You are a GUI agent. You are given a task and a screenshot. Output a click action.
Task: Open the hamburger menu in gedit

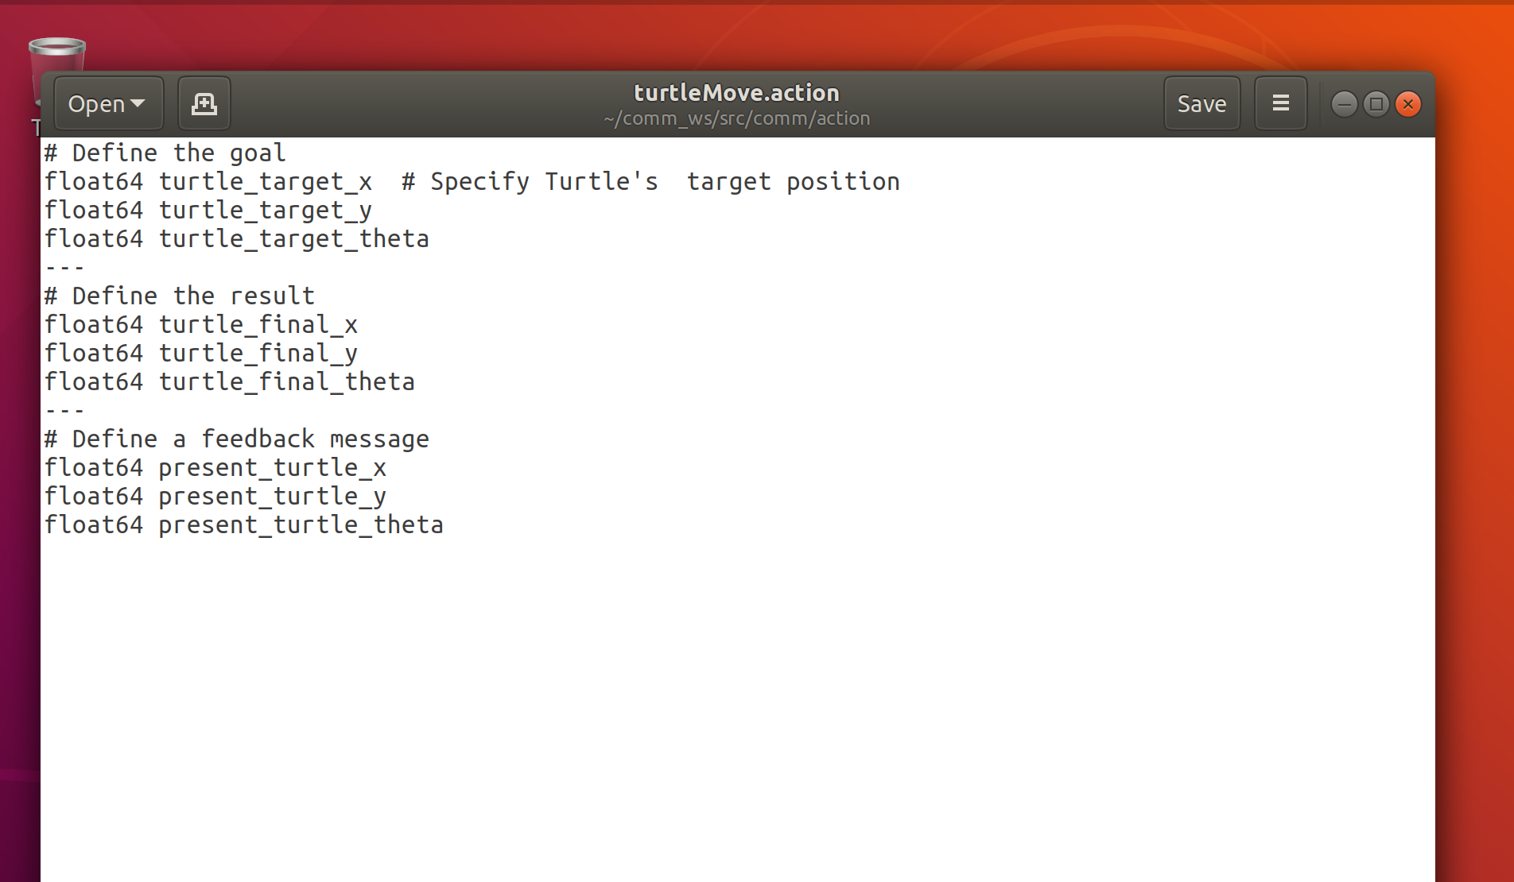point(1280,104)
